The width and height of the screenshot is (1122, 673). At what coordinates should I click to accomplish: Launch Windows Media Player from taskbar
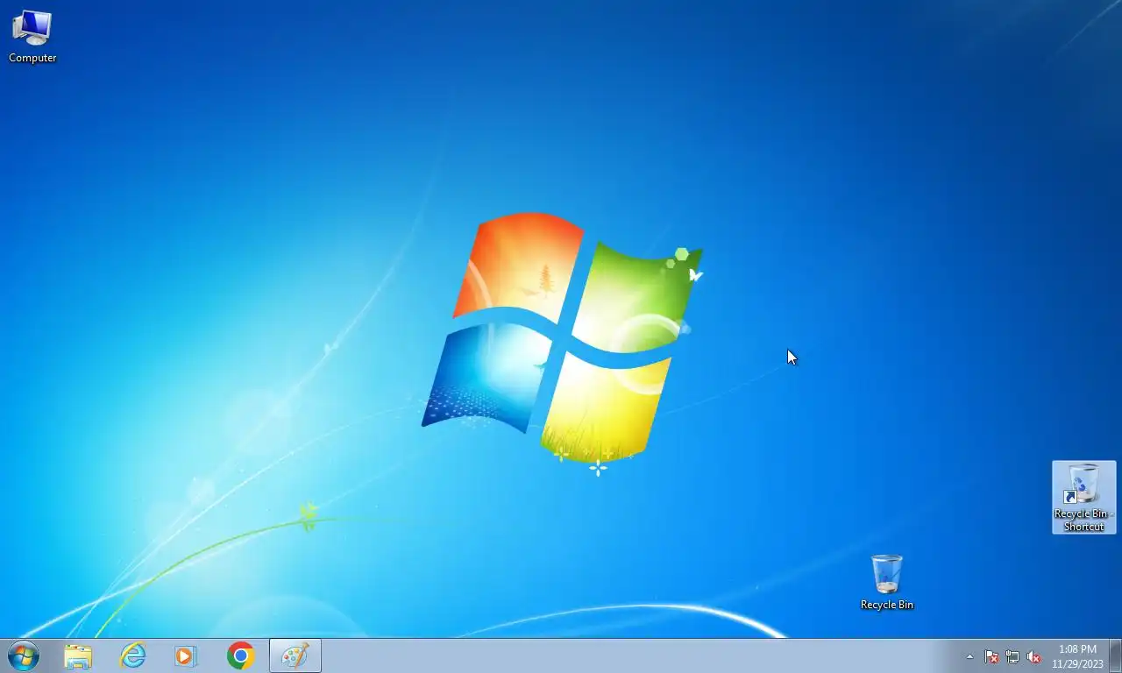186,655
